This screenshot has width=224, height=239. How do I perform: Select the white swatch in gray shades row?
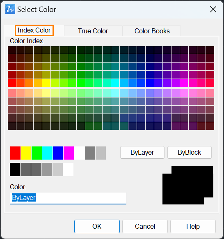click(68, 169)
